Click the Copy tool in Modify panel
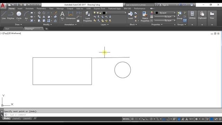The height and width of the screenshot is (125, 222). coord(39,17)
